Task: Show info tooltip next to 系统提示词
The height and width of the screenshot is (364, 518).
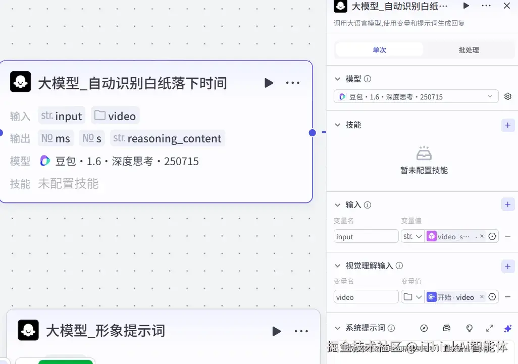Action: 391,328
